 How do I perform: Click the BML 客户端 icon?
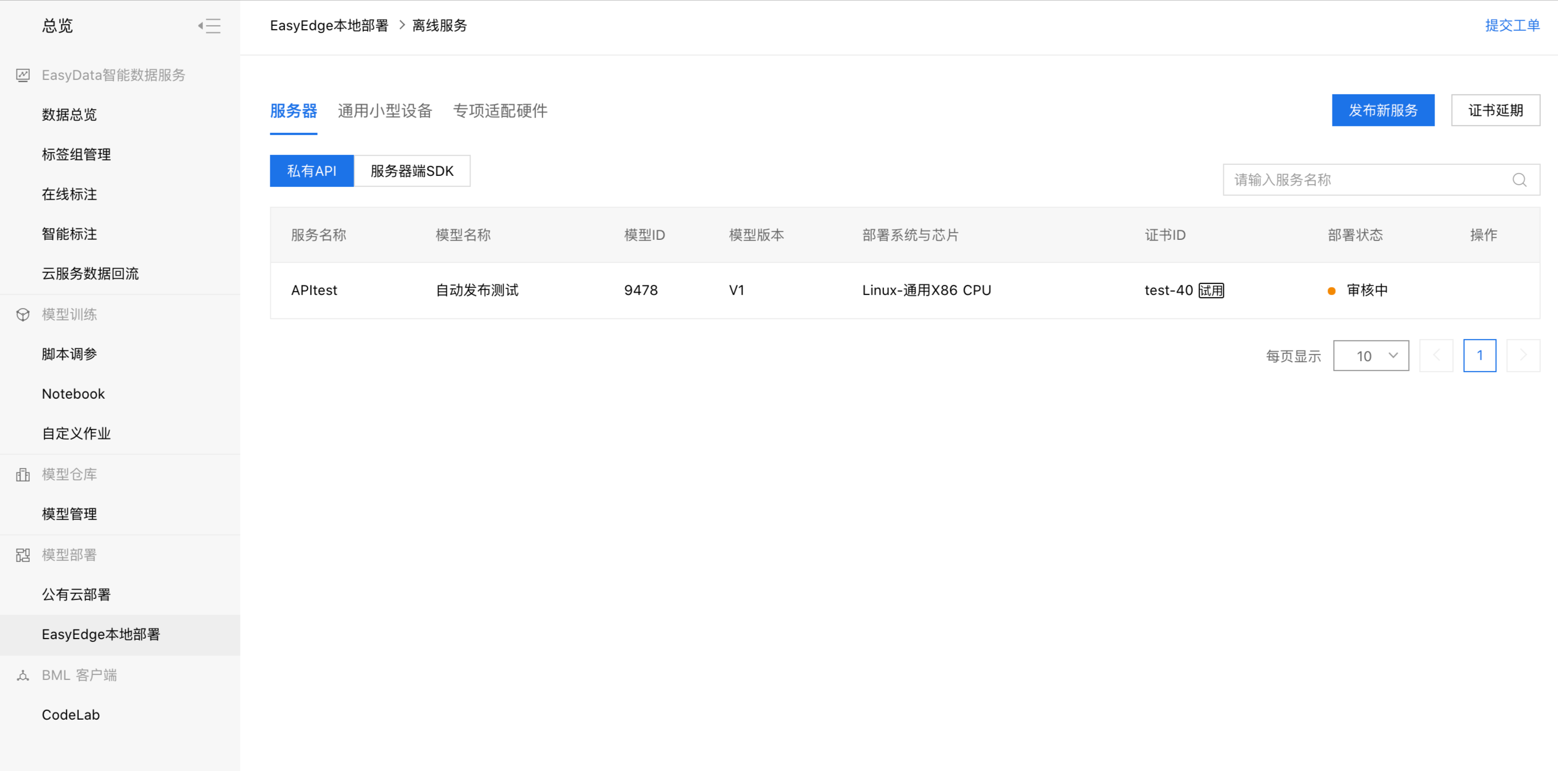(23, 676)
